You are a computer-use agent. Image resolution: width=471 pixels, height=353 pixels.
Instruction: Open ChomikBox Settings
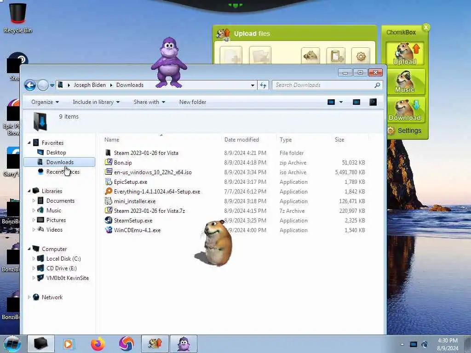coord(404,131)
